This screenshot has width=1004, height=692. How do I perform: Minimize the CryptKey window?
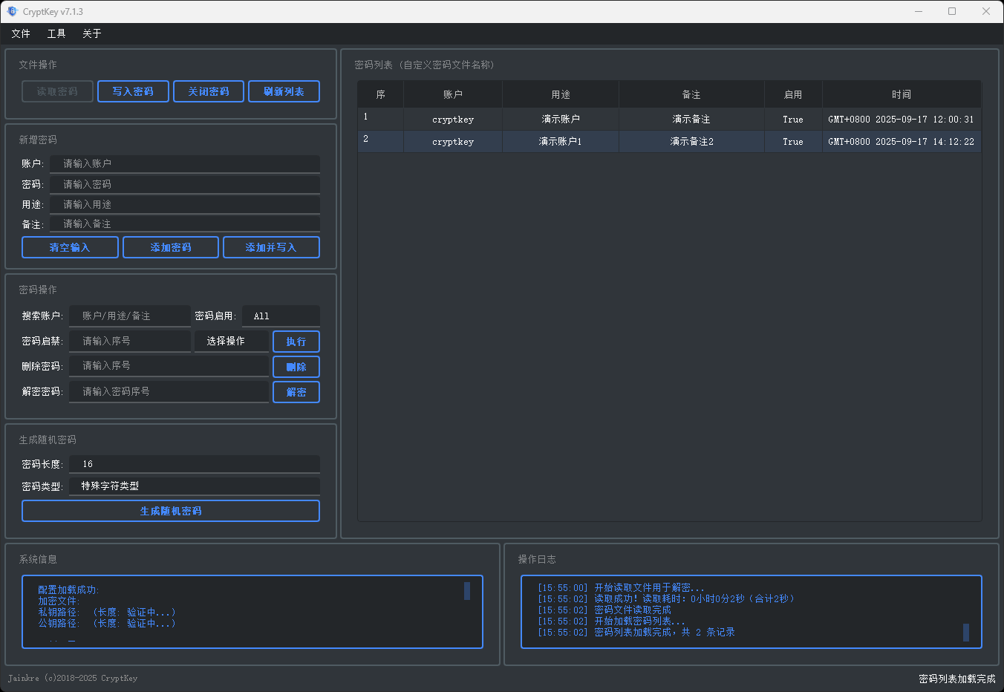pos(919,11)
